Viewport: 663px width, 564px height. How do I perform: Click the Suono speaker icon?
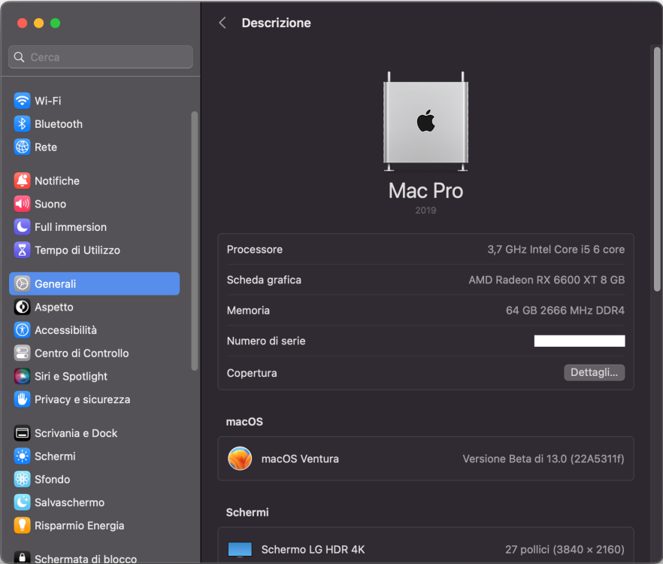click(22, 204)
